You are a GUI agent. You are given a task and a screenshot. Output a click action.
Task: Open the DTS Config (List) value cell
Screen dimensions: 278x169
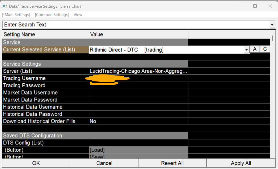coord(138,143)
